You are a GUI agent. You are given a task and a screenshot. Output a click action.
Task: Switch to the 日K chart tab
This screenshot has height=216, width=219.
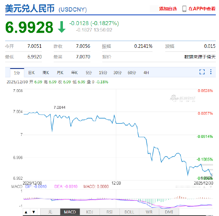pyautogui.click(x=31, y=73)
